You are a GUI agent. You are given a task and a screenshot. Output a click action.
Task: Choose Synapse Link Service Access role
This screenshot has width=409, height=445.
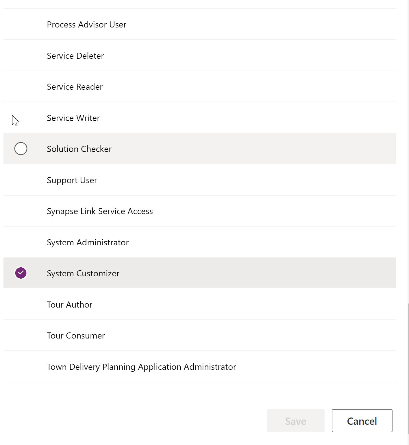tap(100, 211)
